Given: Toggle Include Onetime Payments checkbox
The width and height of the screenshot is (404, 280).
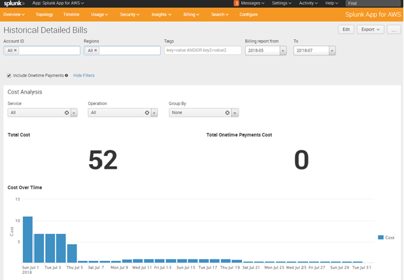Looking at the screenshot, I should (9, 75).
